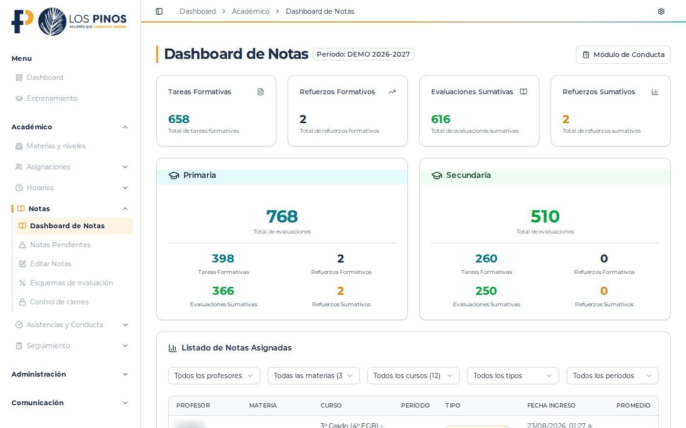686x428 pixels.
Task: Click the PROFESOR column header
Action: (193, 406)
